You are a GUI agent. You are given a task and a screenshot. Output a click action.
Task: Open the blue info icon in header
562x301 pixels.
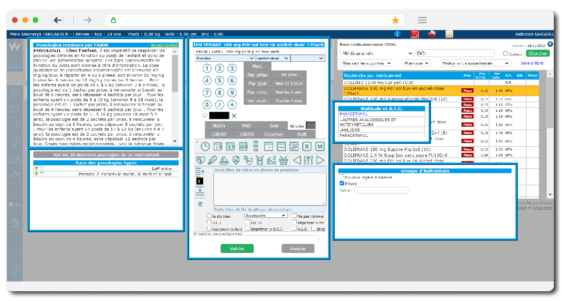click(x=397, y=34)
